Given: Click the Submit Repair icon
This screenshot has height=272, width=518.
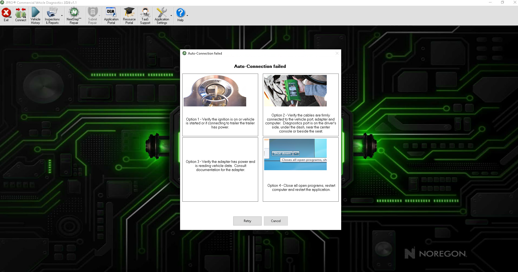Looking at the screenshot, I should pos(92,15).
